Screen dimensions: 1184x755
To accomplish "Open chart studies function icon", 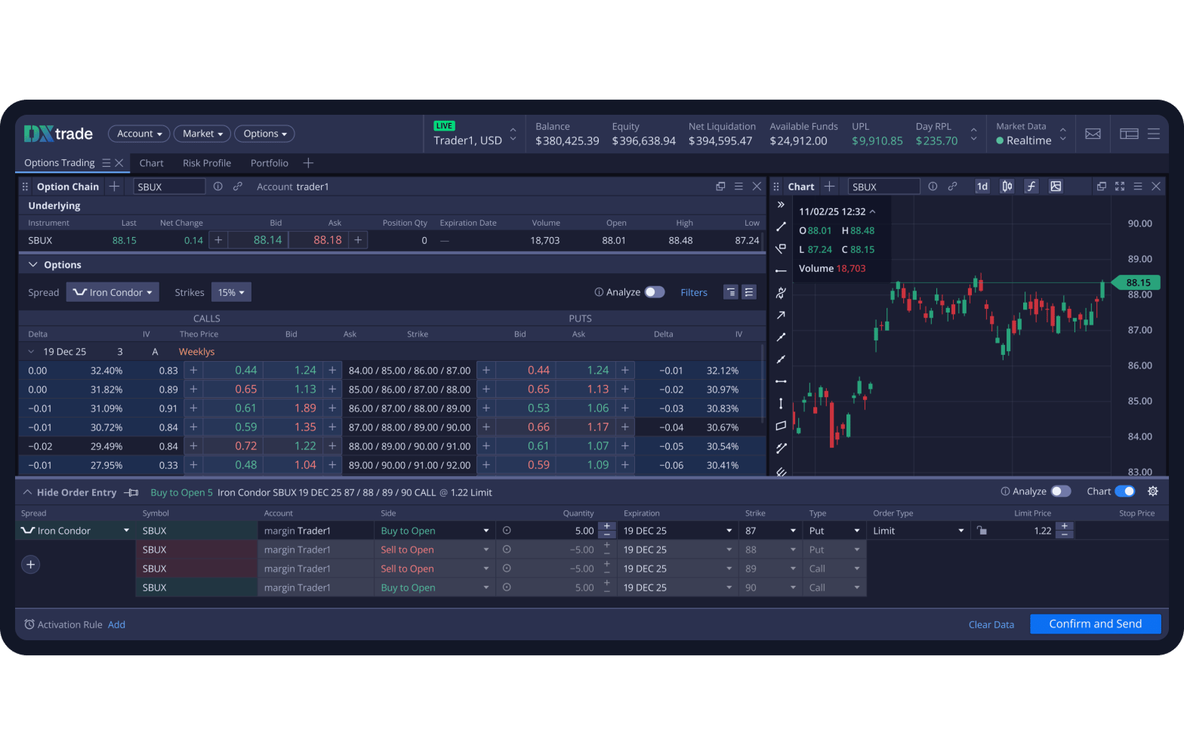I will tap(1031, 186).
